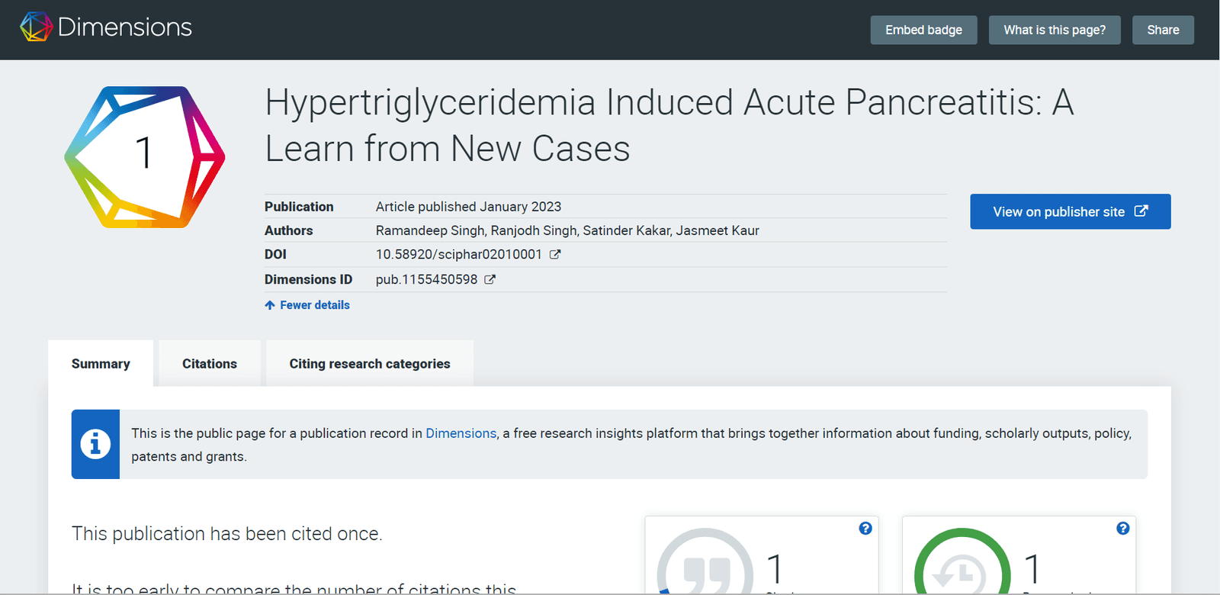Open the Citations tab

coord(210,364)
